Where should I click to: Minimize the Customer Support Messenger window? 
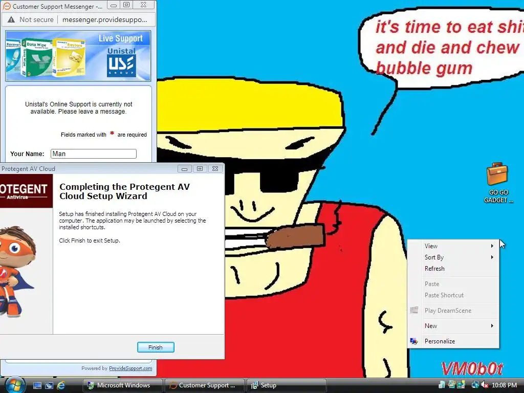click(114, 5)
